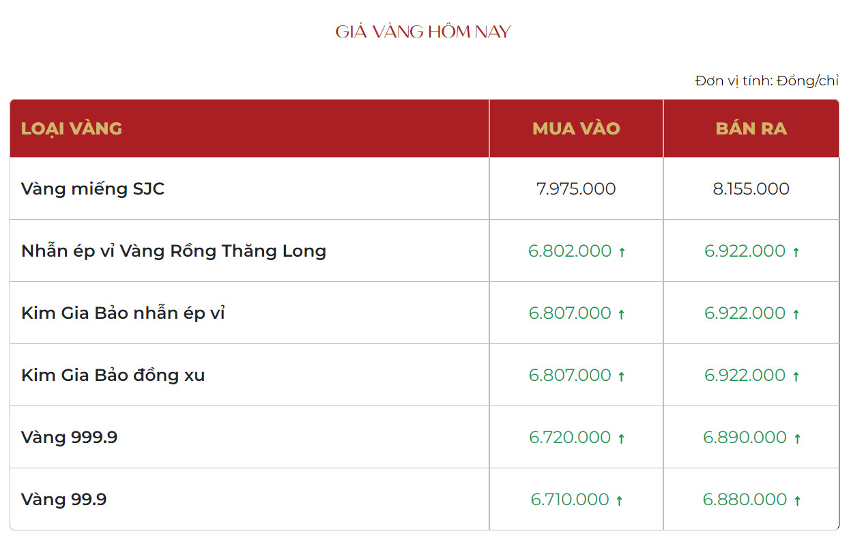Click the up arrow in Kim Gia Bảo đồng xu buy price
849x540 pixels.
coord(621,376)
